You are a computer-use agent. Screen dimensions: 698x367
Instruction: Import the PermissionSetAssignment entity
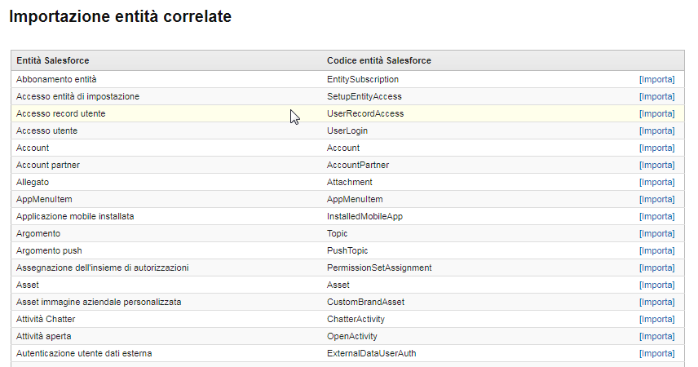coord(657,268)
